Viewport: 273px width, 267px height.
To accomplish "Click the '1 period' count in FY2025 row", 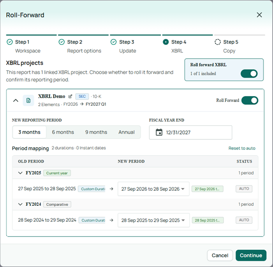I will click(x=246, y=173).
